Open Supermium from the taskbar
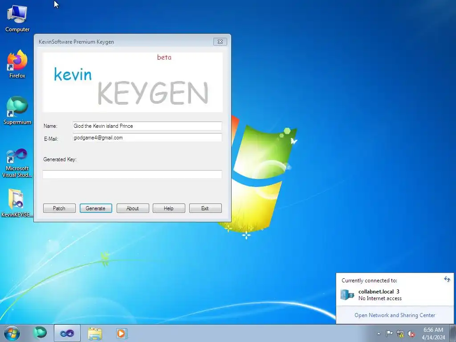This screenshot has width=456, height=342. (x=40, y=333)
